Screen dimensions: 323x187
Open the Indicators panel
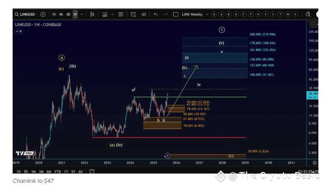(x=105, y=14)
